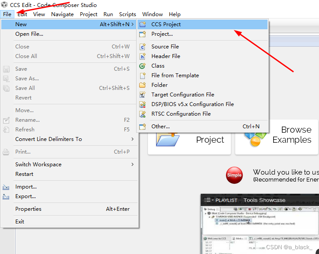Click the Import arrow icon
Screen dimensions: 319x254
[x=6, y=187]
